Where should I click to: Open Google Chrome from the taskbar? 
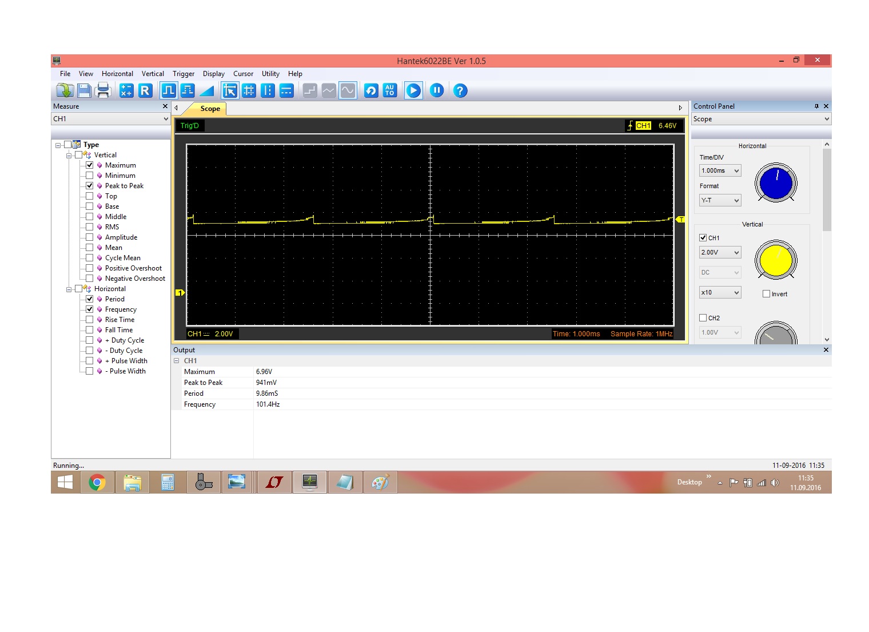97,483
